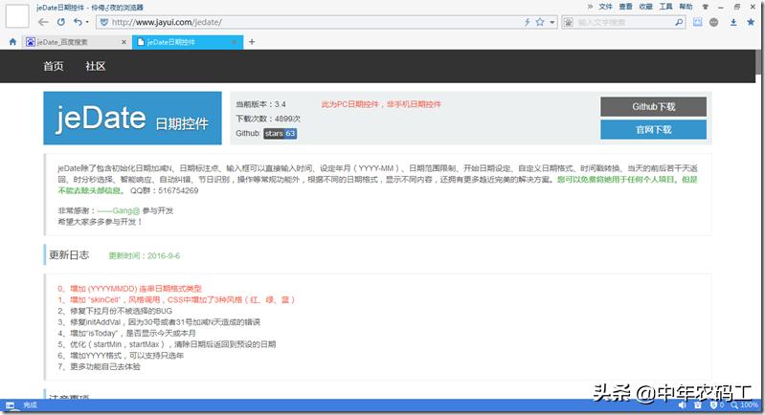Open the downloads arrow icon
Viewport: 765px width, 415px height.
click(733, 22)
